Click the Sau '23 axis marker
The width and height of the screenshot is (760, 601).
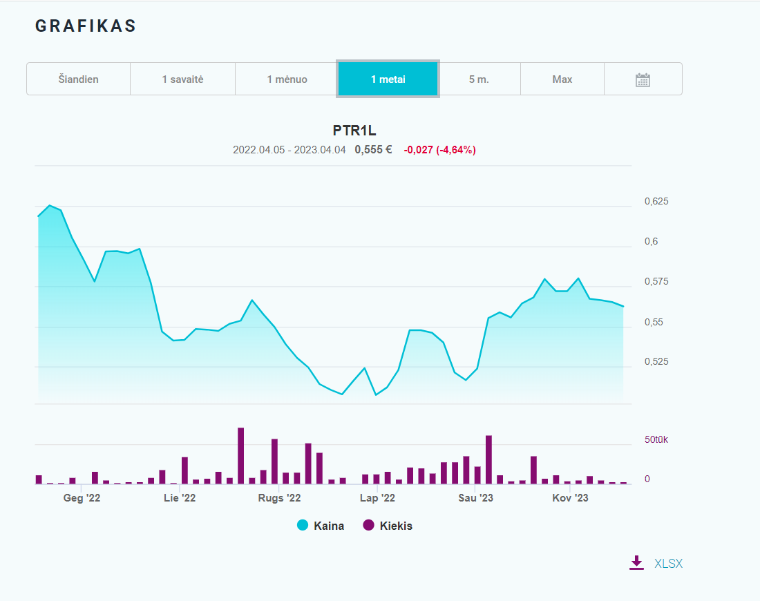tap(475, 498)
